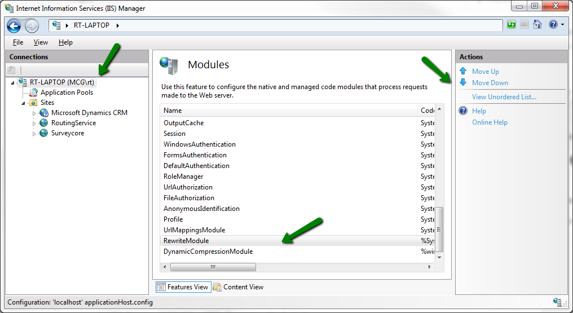Select the RewriteModule row in list
Image resolution: width=573 pixels, height=313 pixels.
(x=186, y=241)
